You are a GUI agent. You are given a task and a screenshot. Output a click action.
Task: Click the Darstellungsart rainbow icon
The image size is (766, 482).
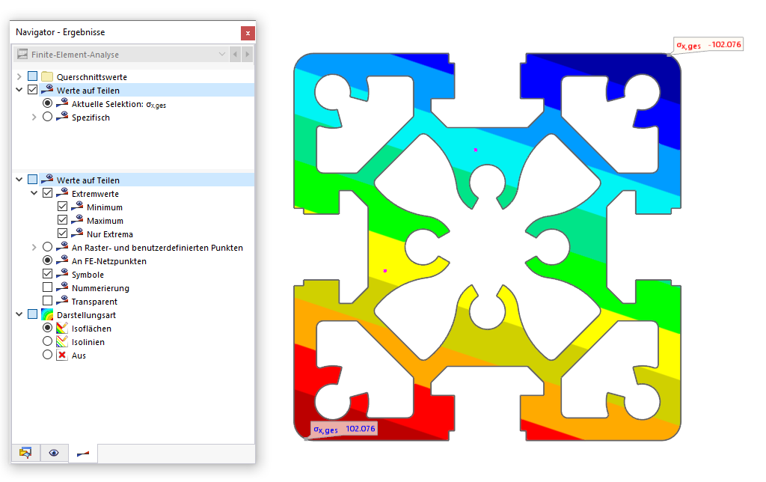tap(47, 314)
